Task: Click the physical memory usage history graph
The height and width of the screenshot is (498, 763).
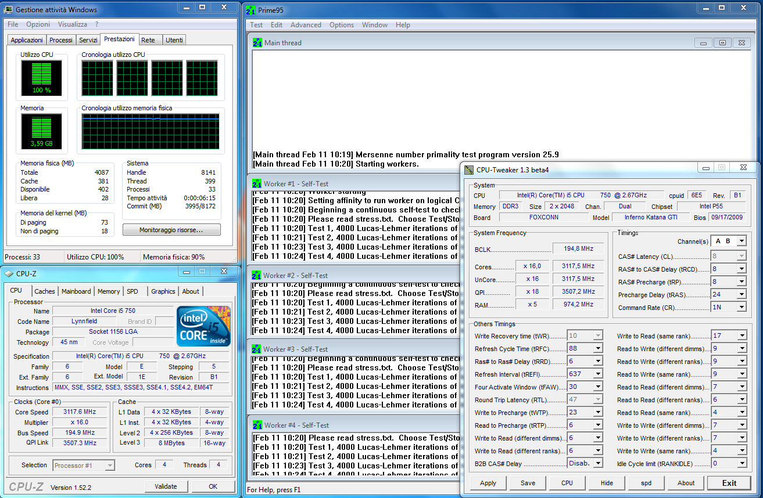Action: pos(151,132)
